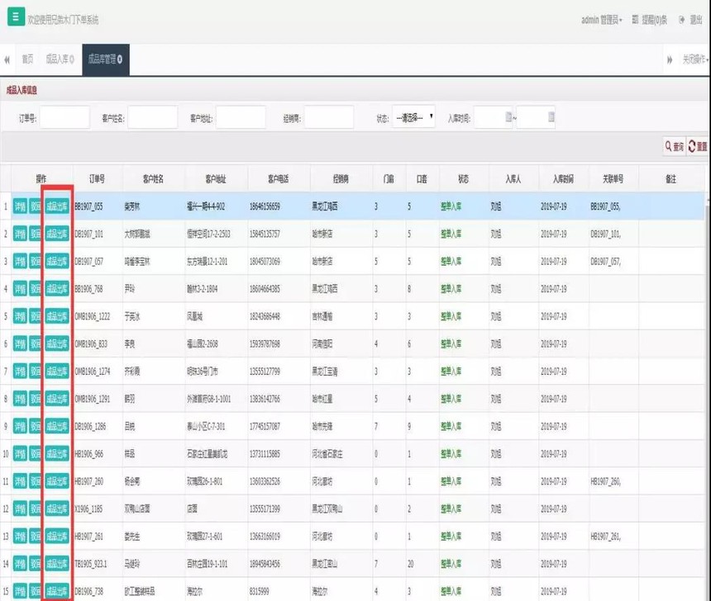Click the 关联单号 column header
711x601 pixels.
(613, 179)
